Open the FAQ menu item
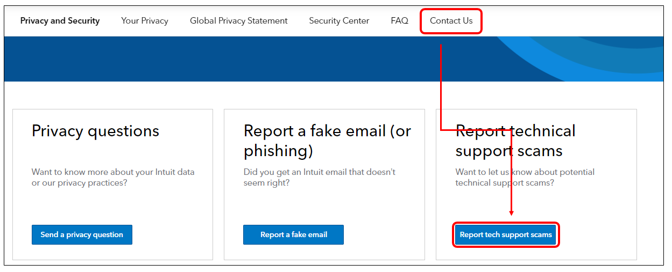This screenshot has height=272, width=672. coord(400,21)
